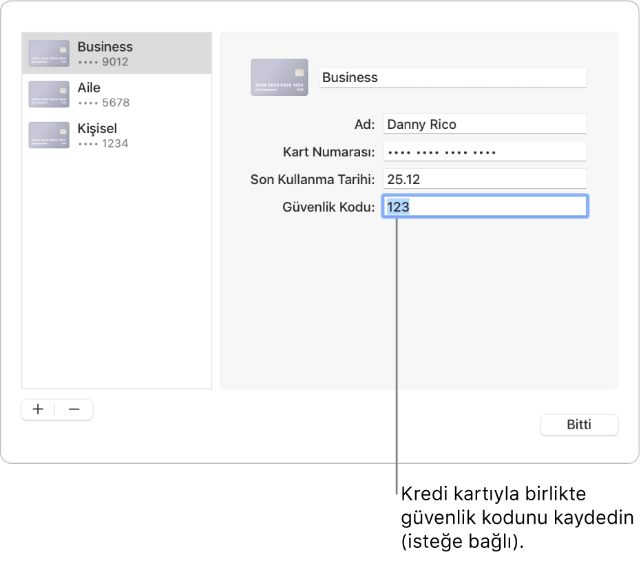Click the Aile card thumbnail in the list
The width and height of the screenshot is (641, 561).
49,94
